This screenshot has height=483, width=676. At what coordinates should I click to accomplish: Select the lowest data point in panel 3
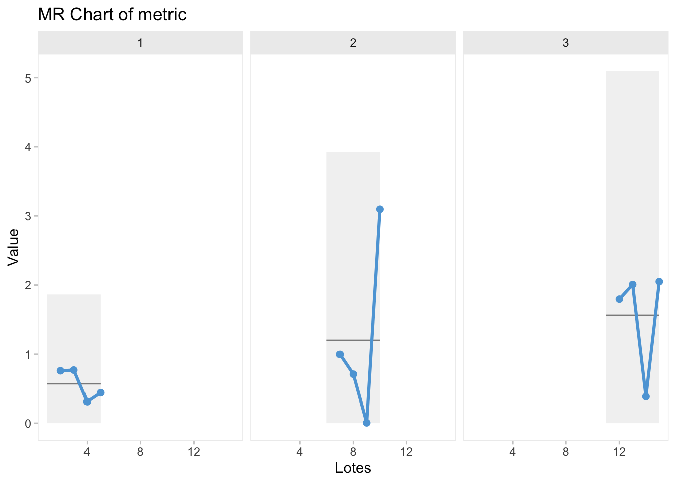coord(646,396)
